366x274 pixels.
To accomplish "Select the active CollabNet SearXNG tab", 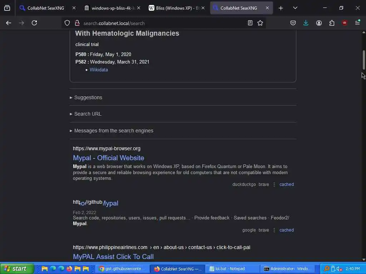I will tap(238, 8).
